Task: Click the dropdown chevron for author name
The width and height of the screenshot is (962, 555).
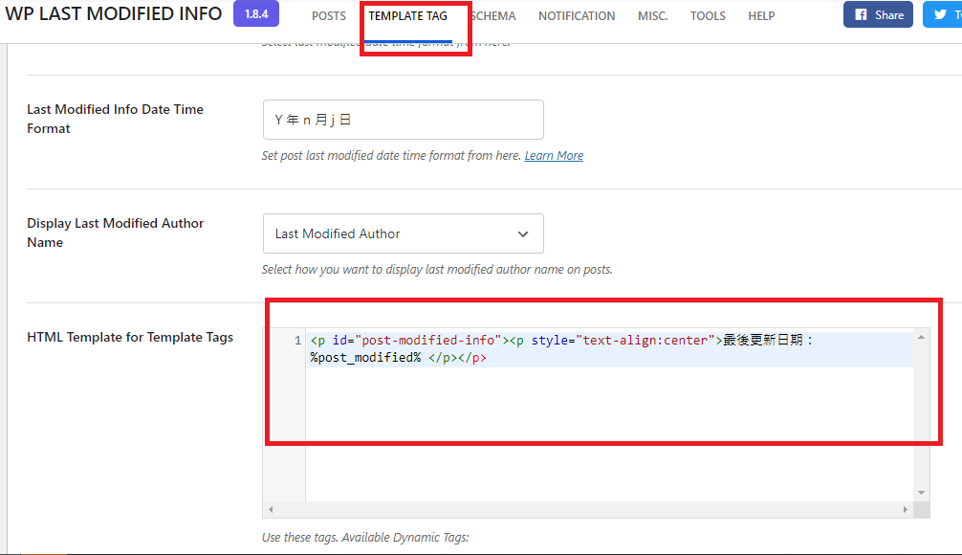Action: 523,233
